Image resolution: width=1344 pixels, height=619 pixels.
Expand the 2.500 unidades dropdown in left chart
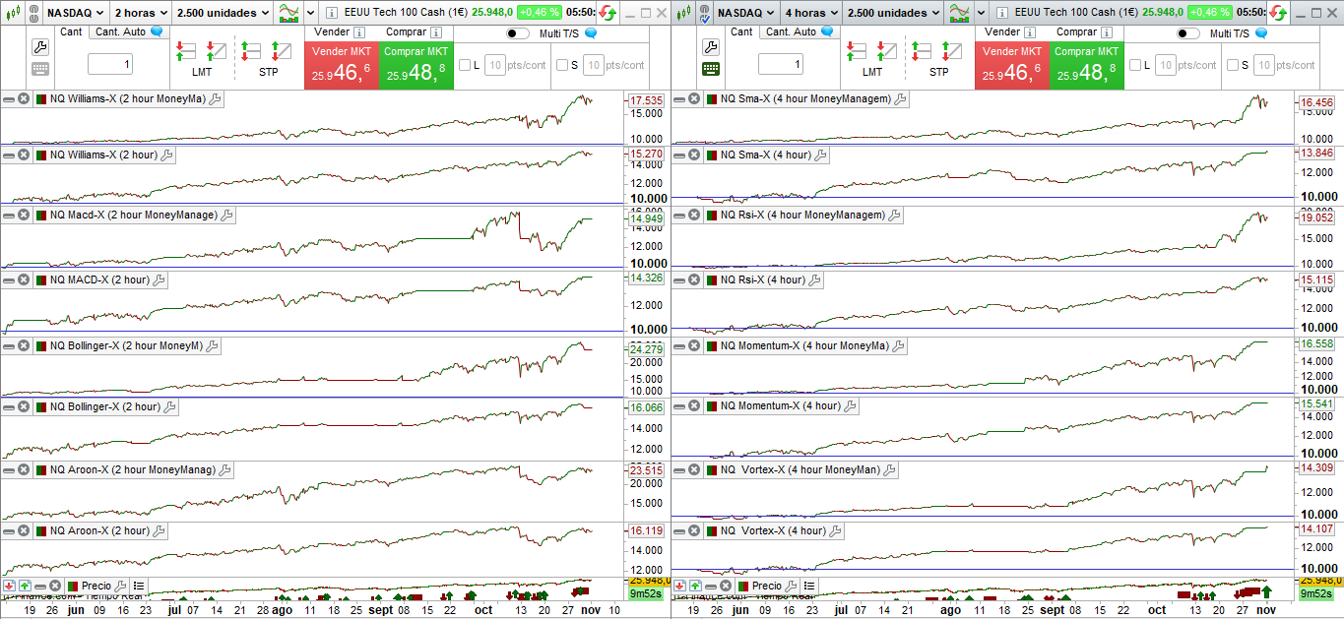point(222,13)
